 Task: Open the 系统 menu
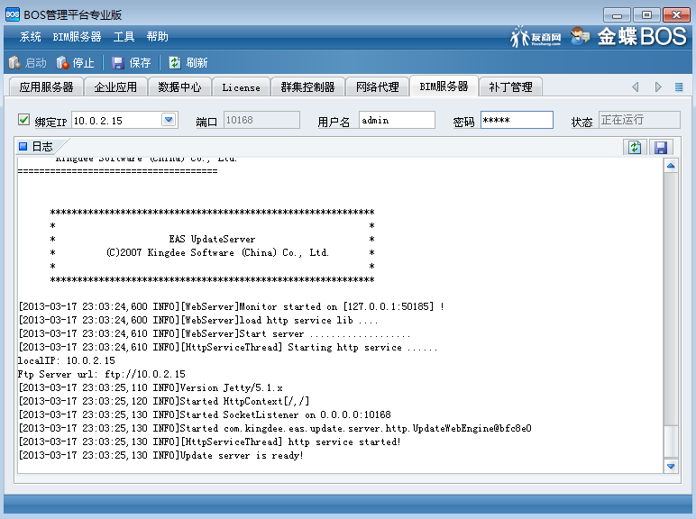[30, 37]
